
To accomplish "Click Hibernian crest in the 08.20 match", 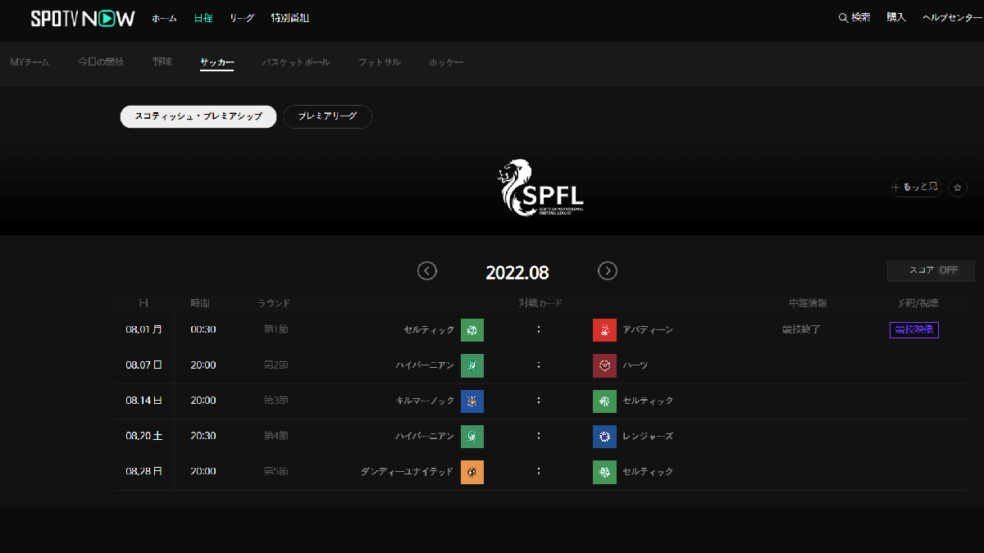I will [x=472, y=437].
